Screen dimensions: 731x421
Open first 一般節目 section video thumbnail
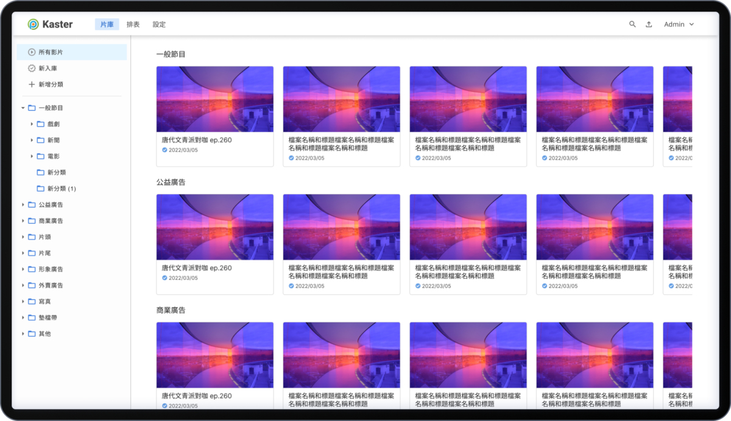pyautogui.click(x=215, y=99)
